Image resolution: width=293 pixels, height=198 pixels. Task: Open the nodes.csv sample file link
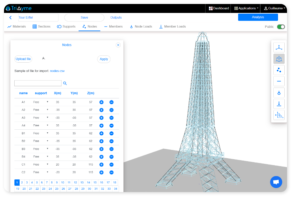[57, 71]
